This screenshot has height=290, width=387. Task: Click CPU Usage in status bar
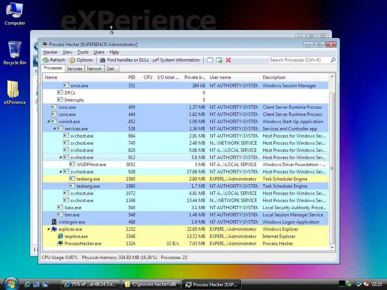[59, 258]
